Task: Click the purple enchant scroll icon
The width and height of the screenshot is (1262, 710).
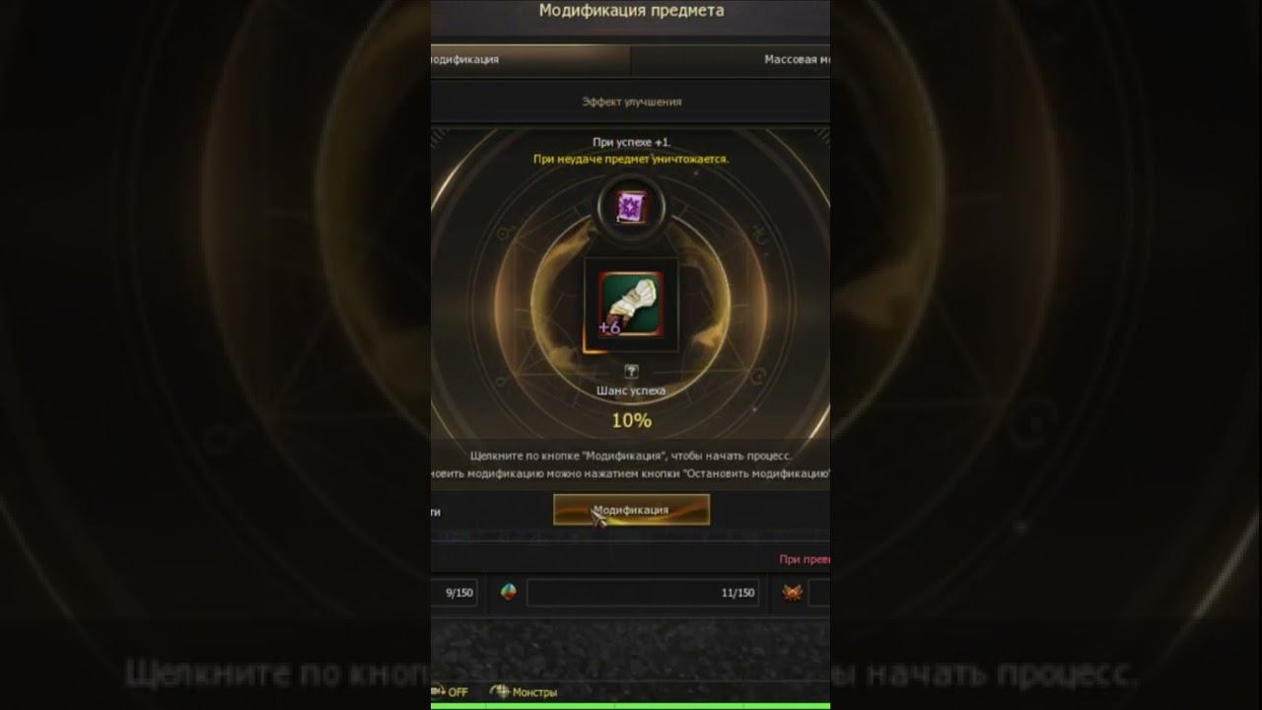Action: (x=631, y=207)
